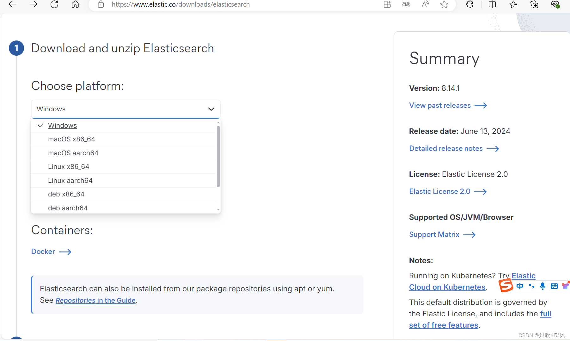Click Download and unzip Elasticsearch heading

pos(123,48)
